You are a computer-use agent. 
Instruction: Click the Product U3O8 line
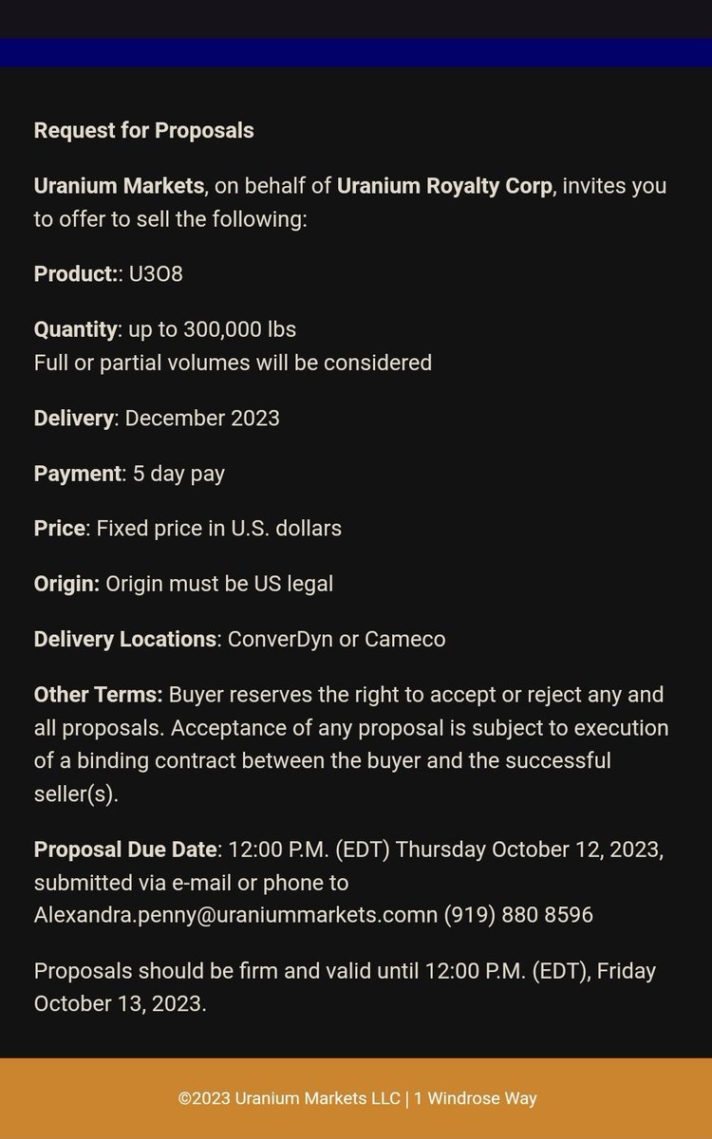click(108, 274)
